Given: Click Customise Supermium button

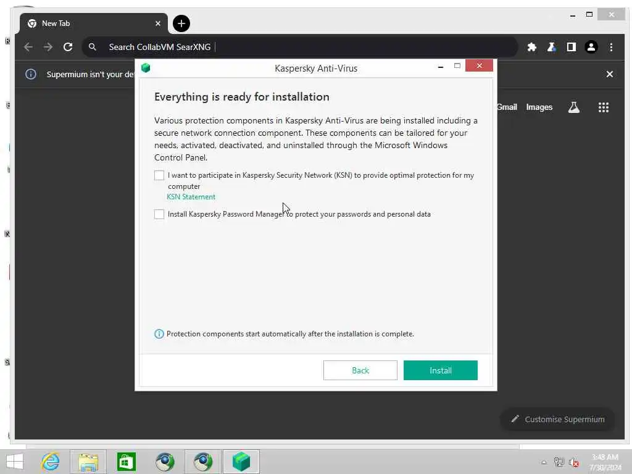Looking at the screenshot, I should tap(557, 419).
